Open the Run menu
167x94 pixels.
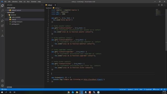click(28, 2)
